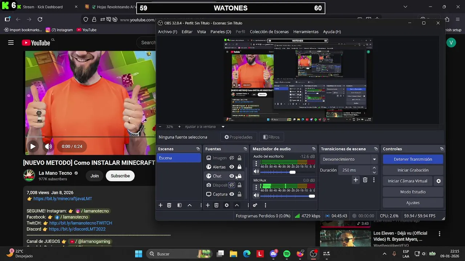Hide the Chat source via eye icon

click(232, 176)
